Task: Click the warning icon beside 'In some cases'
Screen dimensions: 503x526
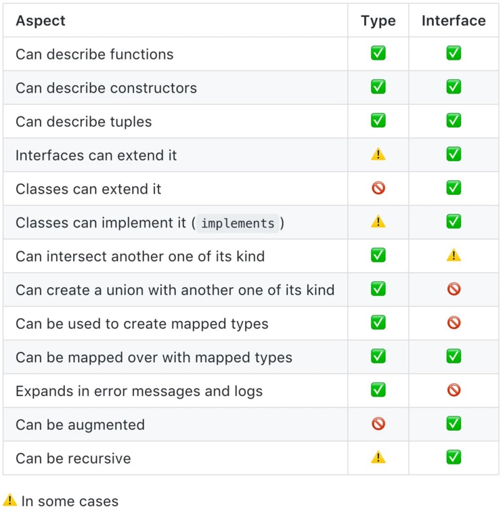Action: click(9, 500)
